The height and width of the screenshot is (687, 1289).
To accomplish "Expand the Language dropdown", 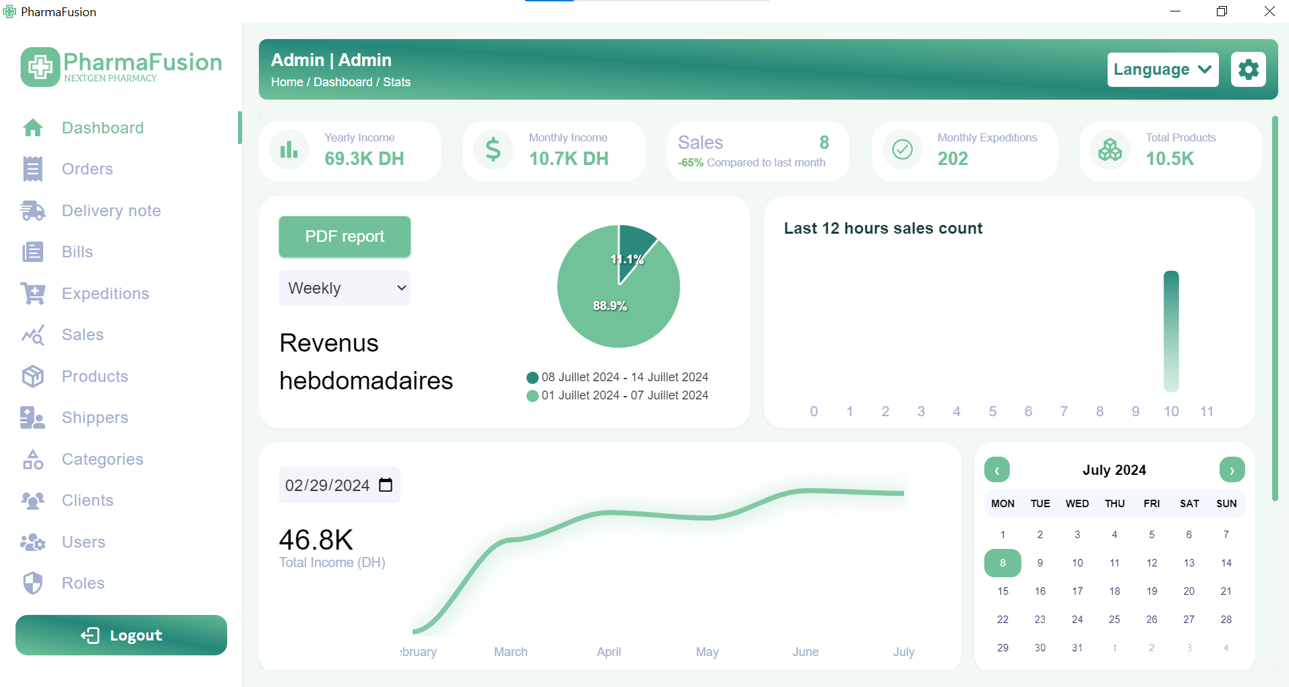I will [x=1162, y=69].
